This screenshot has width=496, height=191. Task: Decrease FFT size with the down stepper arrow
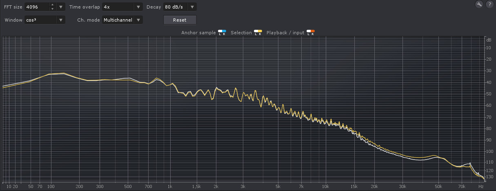(x=52, y=9)
